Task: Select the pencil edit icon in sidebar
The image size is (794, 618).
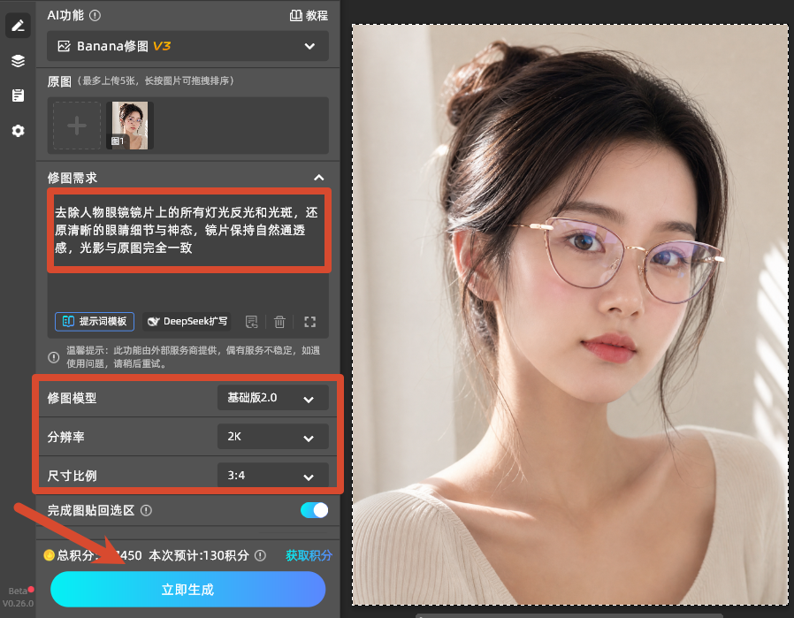Action: pos(19,26)
